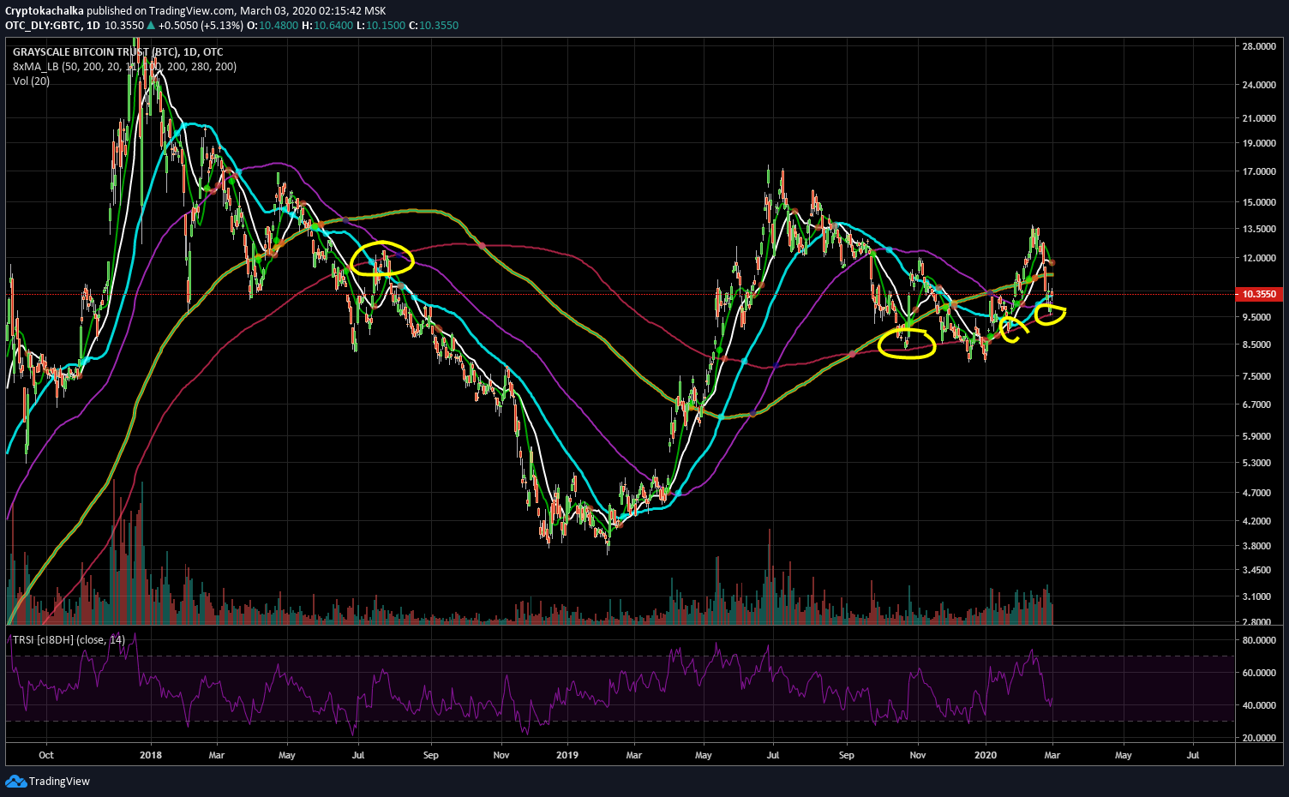Viewport: 1289px width, 797px height.
Task: Click the 20.0000 RSI axis label
Action: coord(1259,738)
